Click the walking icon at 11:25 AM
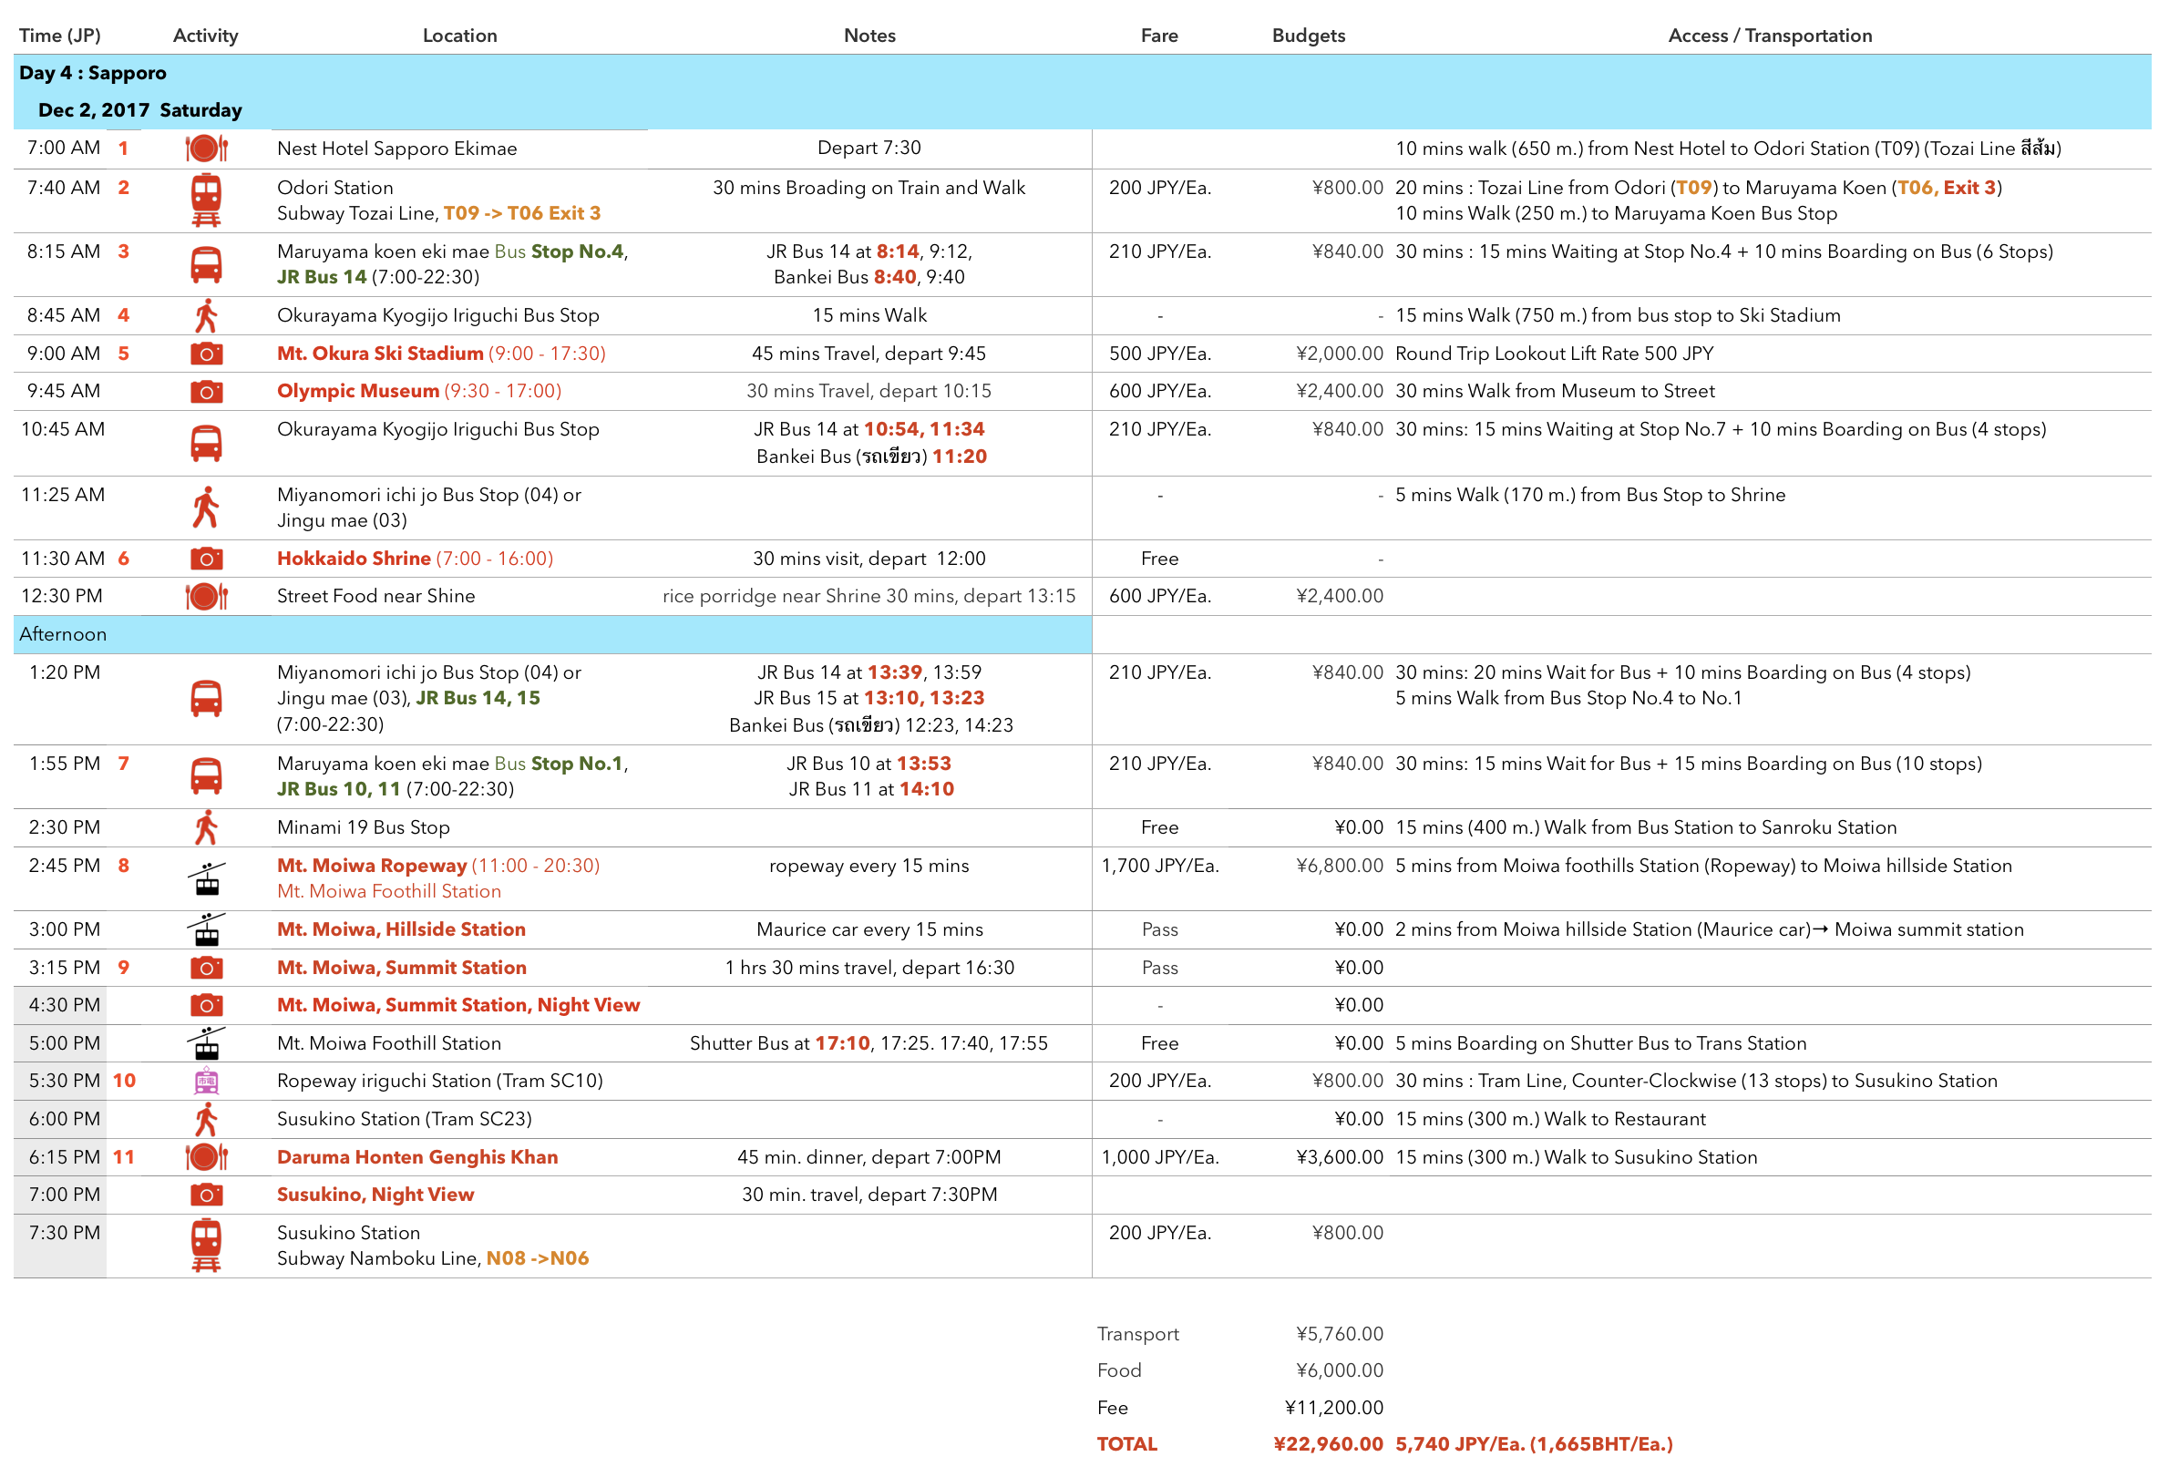 coord(206,508)
